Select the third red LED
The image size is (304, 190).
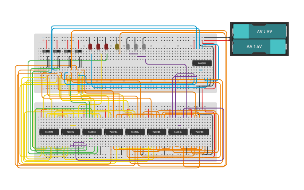point(106,47)
